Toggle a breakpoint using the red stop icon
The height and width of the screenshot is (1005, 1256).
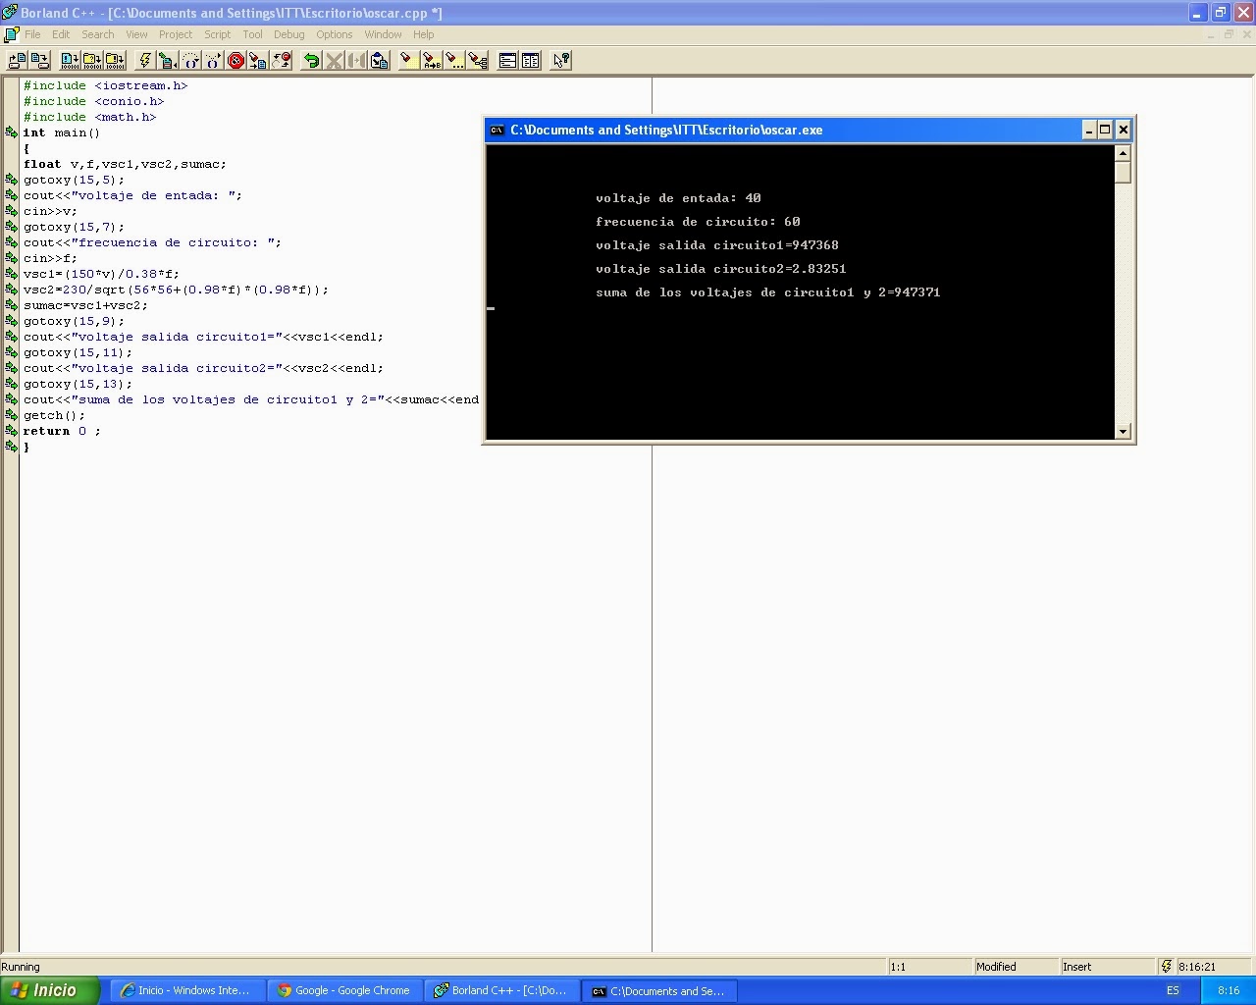(236, 60)
